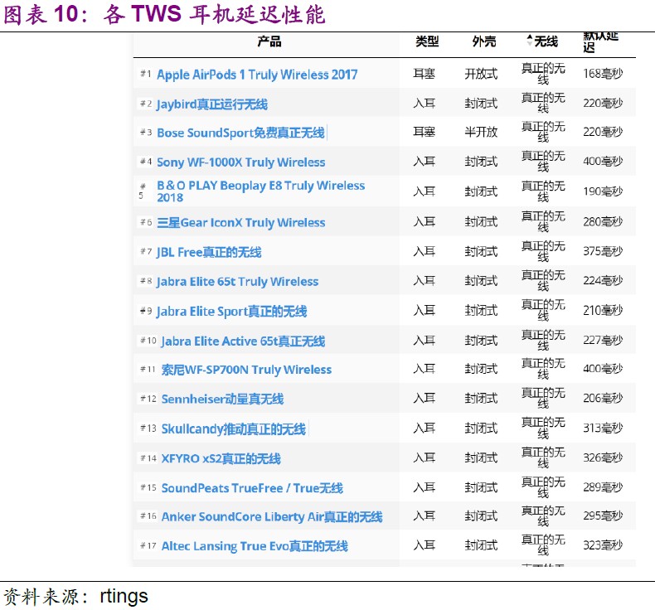Viewport: 655px width, 610px height.
Task: Select the 168毫秒 latency value
Action: (x=603, y=74)
